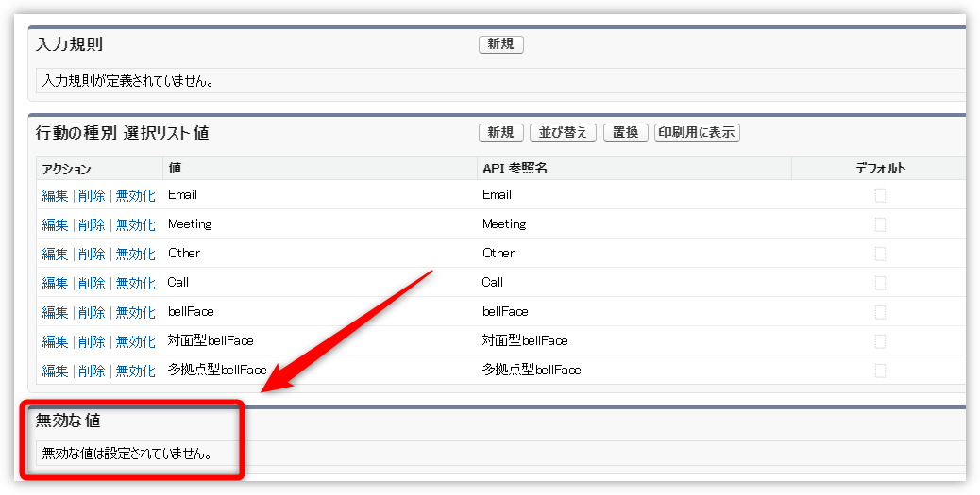This screenshot has width=980, height=495.
Task: Click 無効化 link for Call row
Action: pos(136,284)
